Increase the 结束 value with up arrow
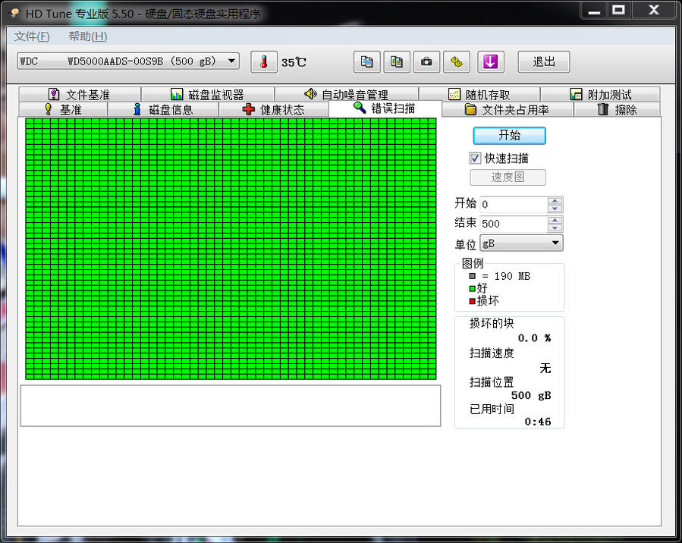The width and height of the screenshot is (682, 543). [x=555, y=221]
